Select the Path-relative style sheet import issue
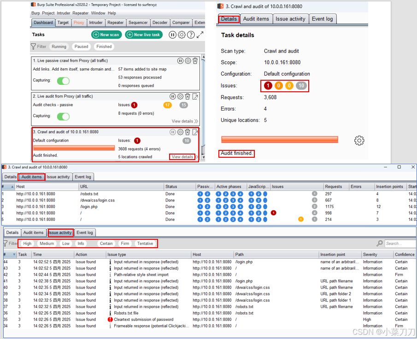The height and width of the screenshot is (339, 417). coord(210,274)
